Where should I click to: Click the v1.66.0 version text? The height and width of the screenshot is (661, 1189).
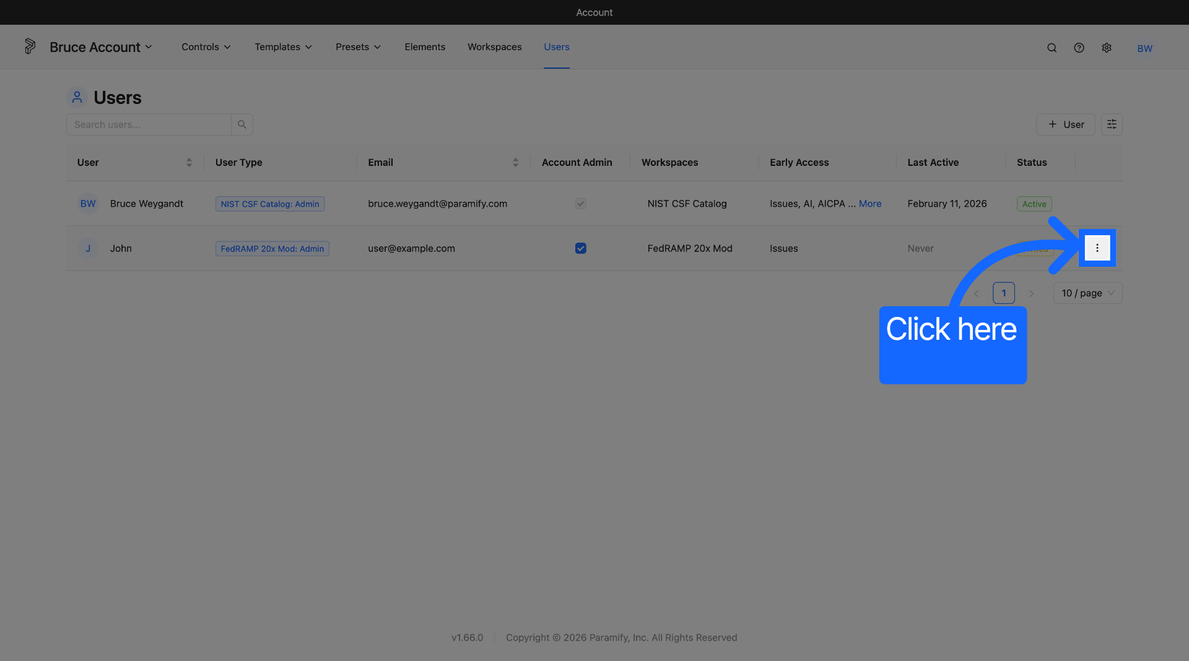467,637
